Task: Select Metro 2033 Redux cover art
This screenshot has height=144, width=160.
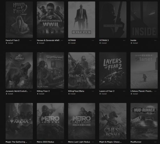Action: point(50,121)
